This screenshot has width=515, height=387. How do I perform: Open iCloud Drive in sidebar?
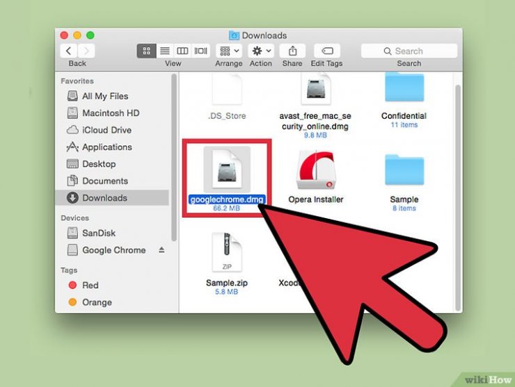coord(112,130)
